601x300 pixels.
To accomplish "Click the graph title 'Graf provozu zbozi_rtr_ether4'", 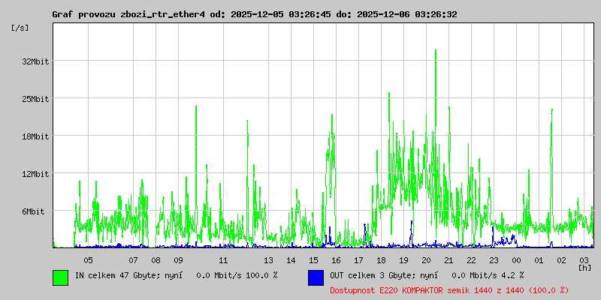I will [129, 14].
